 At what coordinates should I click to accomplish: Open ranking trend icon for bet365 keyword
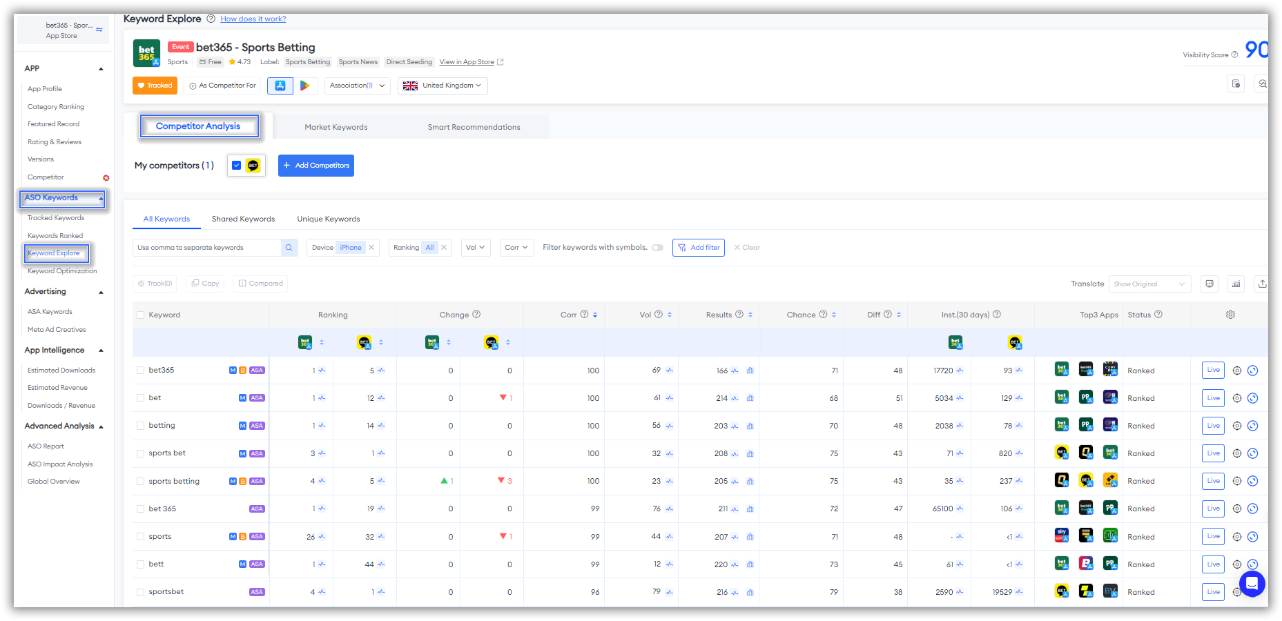point(322,371)
